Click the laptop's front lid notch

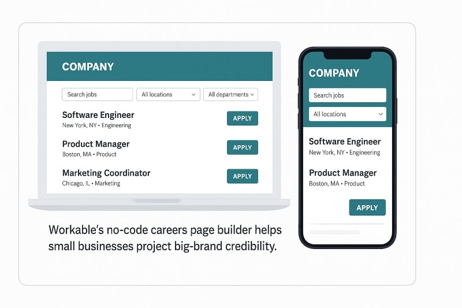[157, 201]
